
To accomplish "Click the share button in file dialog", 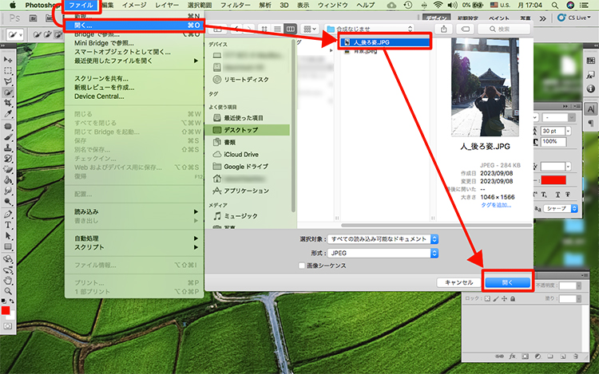I will [443, 29].
